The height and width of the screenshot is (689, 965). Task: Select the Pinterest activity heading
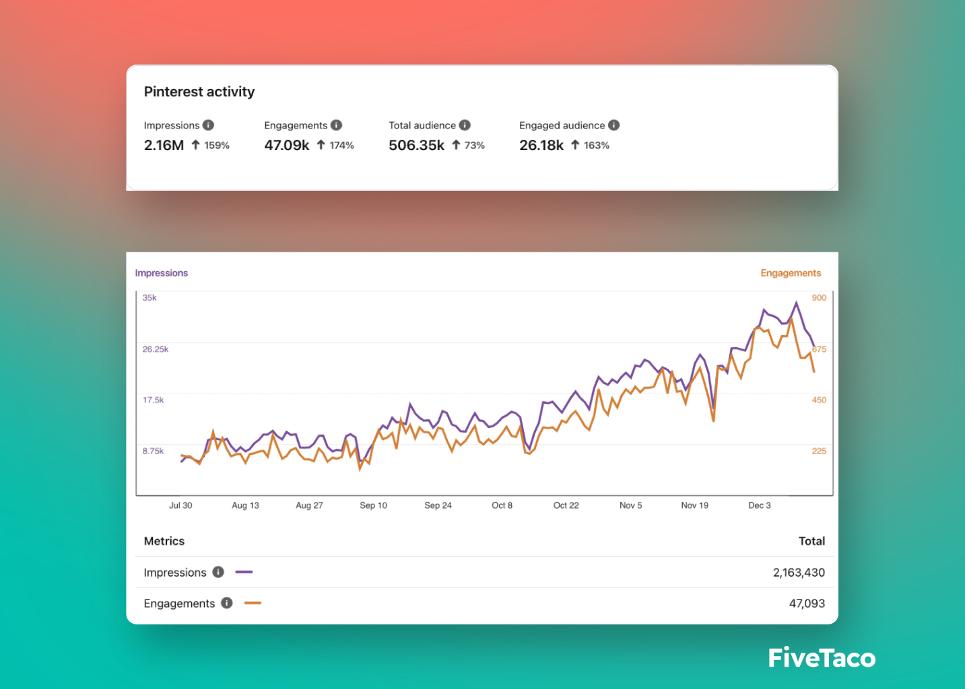coord(199,92)
